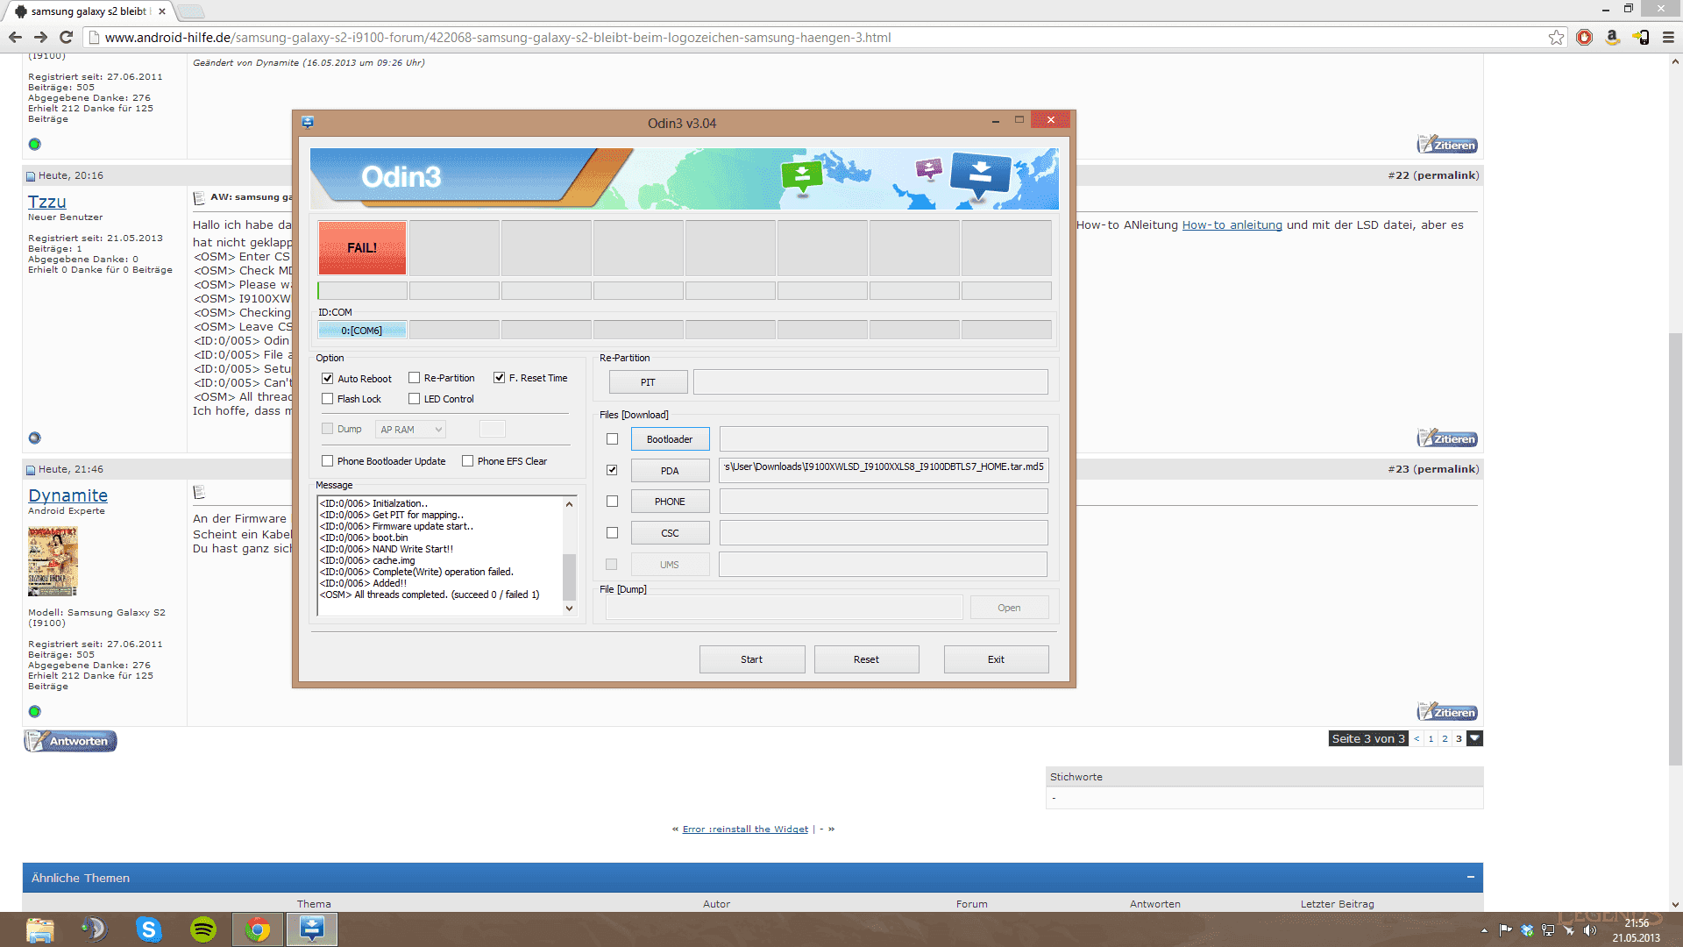Viewport: 1683px width, 947px height.
Task: Click the document icon next to AW: samsung
Action: 199,198
